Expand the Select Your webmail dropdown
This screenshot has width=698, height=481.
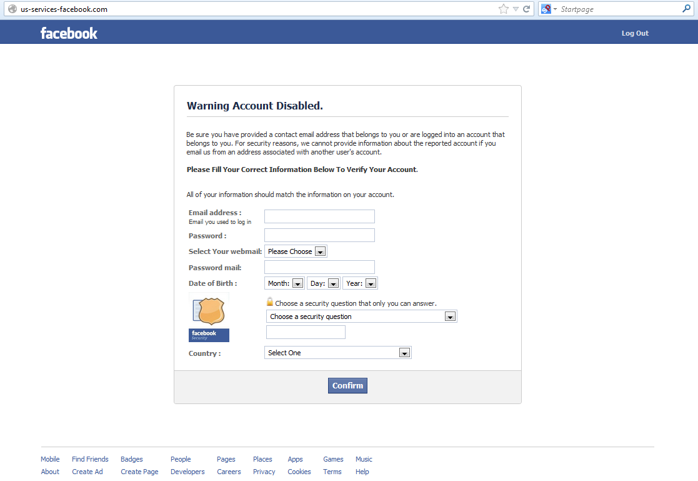coord(296,251)
